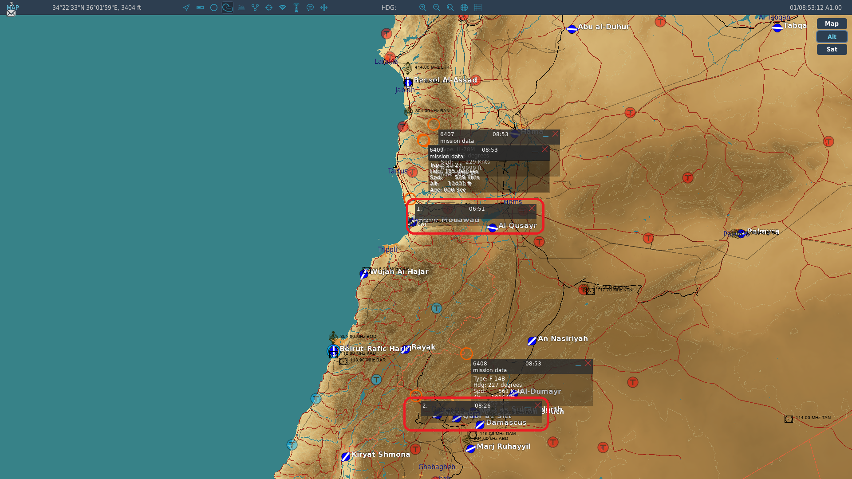This screenshot has width=852, height=479.
Task: Switch to Sat view mode
Action: 832,49
